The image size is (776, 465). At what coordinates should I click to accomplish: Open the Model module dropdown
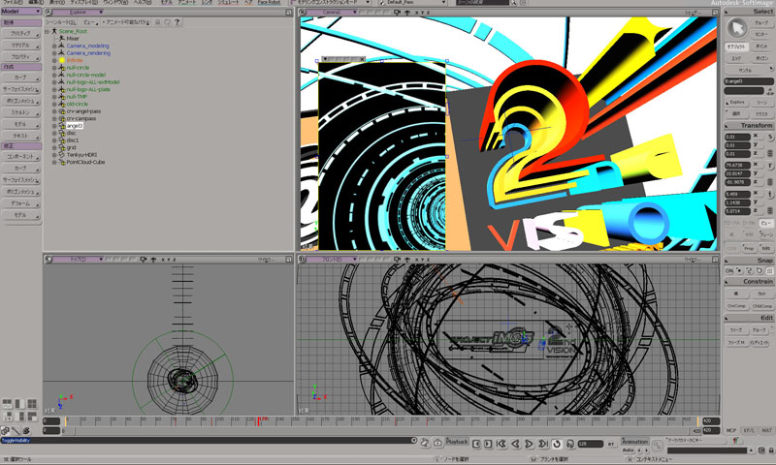coord(21,12)
